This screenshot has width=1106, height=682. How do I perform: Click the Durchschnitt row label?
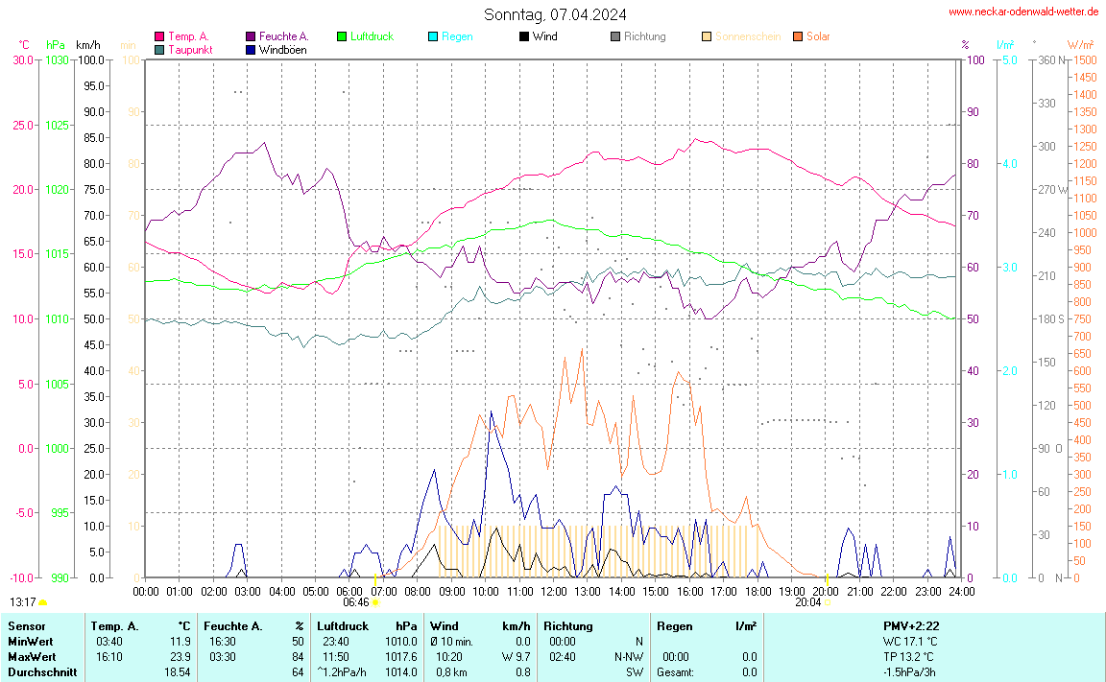click(x=41, y=672)
